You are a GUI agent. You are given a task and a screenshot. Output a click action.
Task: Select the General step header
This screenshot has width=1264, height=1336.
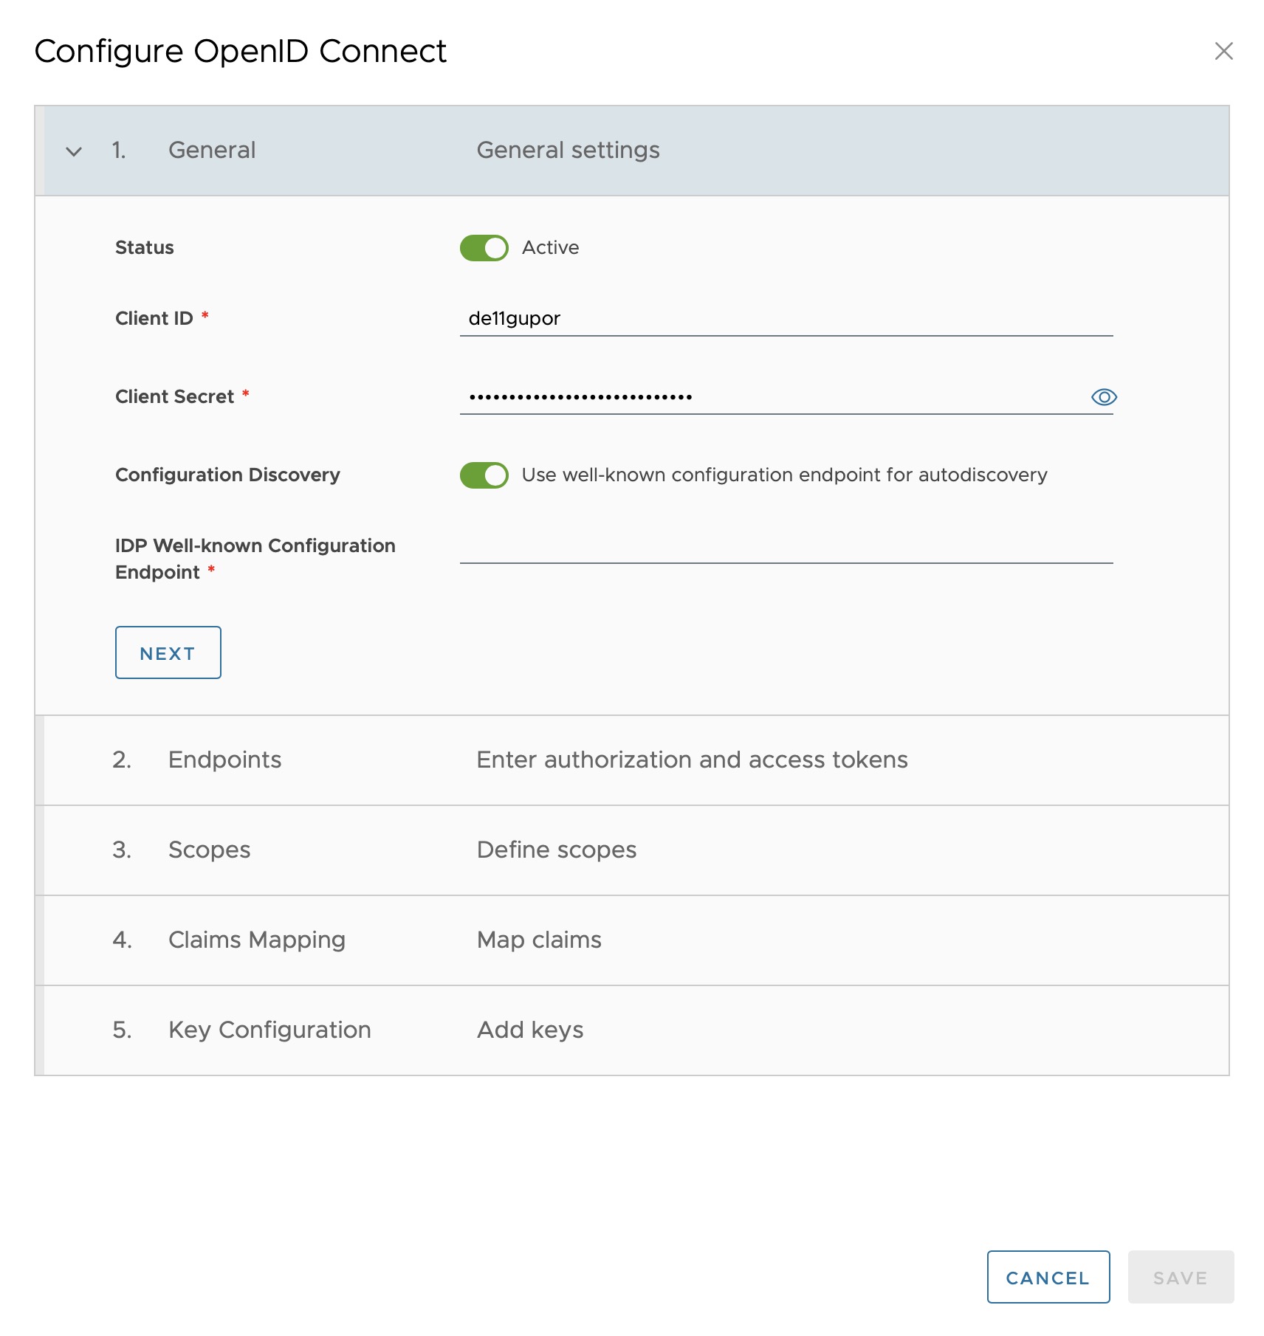[632, 151]
